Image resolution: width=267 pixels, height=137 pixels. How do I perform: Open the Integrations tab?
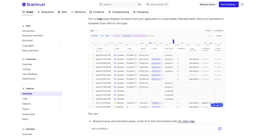46,12
